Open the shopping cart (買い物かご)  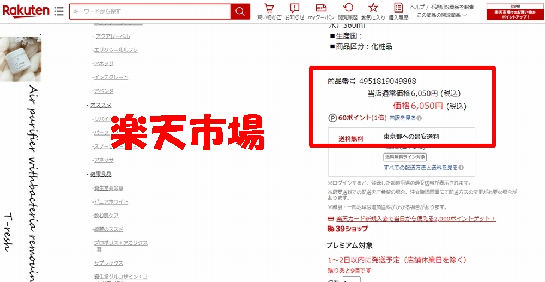point(269,11)
